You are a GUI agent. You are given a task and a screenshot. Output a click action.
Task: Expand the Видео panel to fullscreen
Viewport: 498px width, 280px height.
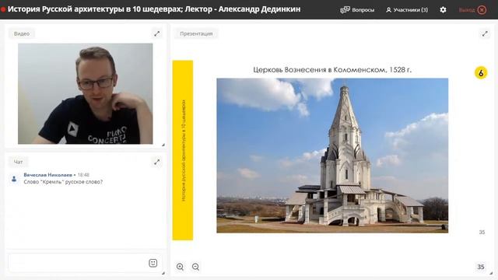pyautogui.click(x=157, y=33)
